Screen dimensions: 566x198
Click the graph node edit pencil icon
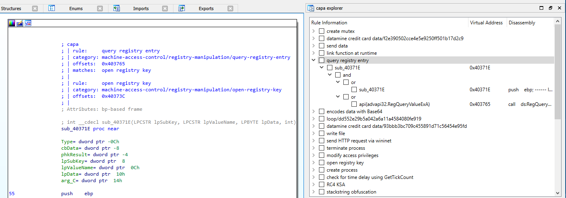(20, 23)
